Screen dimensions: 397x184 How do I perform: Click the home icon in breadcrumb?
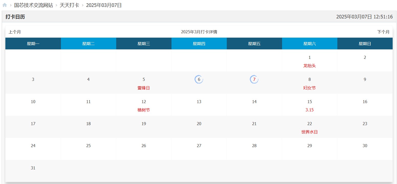(5, 5)
